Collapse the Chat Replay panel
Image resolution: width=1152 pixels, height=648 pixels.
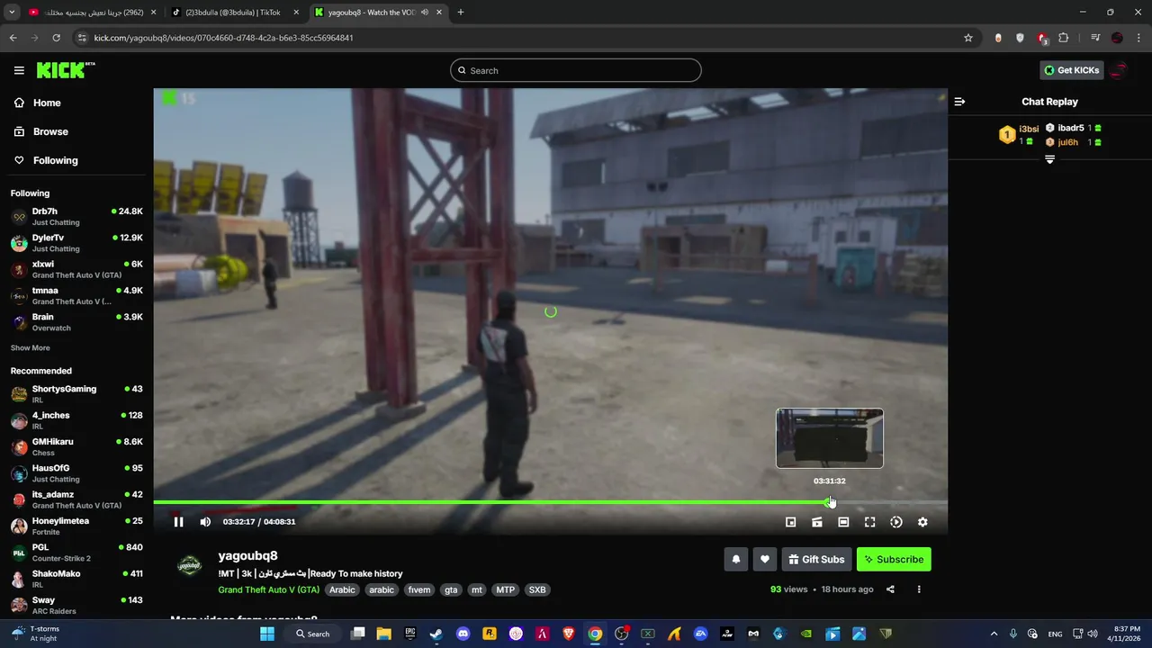coord(959,102)
